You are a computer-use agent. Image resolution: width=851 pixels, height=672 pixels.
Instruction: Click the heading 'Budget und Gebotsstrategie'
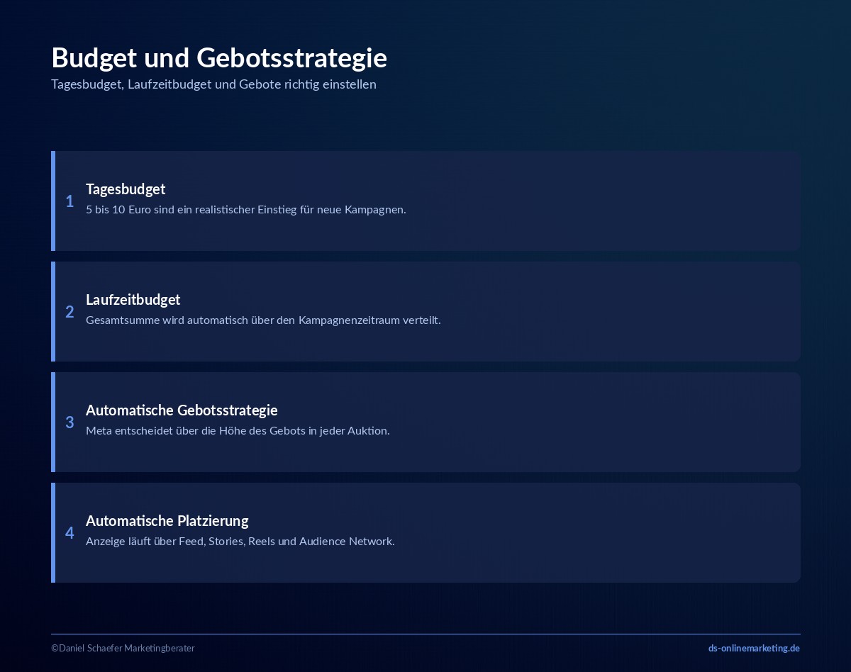219,58
